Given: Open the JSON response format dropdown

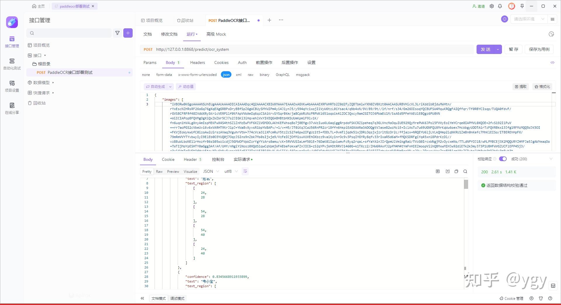Looking at the screenshot, I should pos(211,171).
